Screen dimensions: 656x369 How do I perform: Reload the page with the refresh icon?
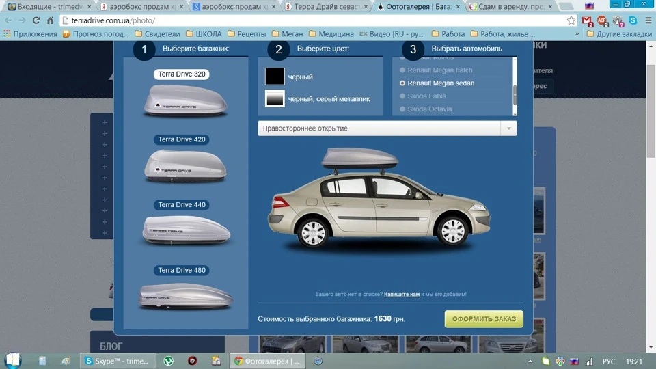pyautogui.click(x=36, y=20)
